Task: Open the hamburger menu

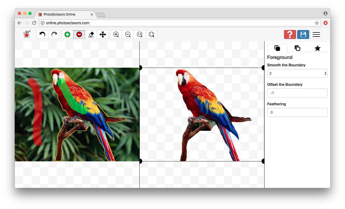Action: [x=316, y=34]
